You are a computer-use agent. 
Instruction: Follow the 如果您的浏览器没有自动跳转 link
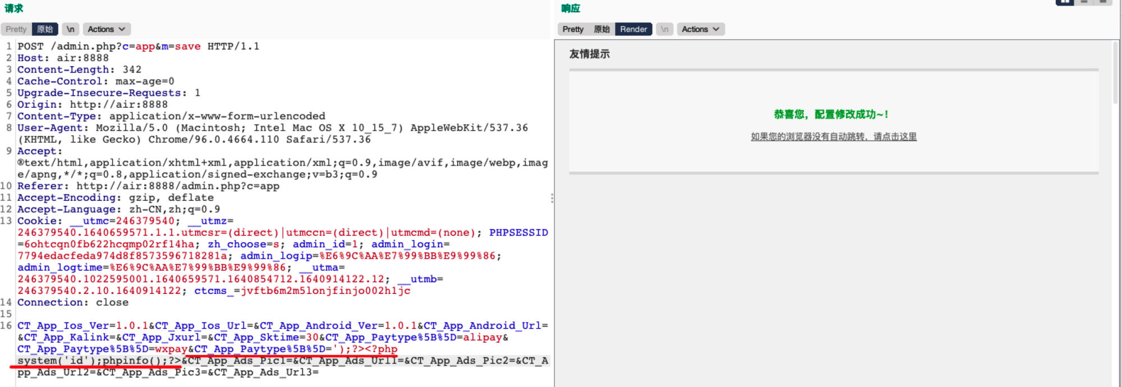834,137
